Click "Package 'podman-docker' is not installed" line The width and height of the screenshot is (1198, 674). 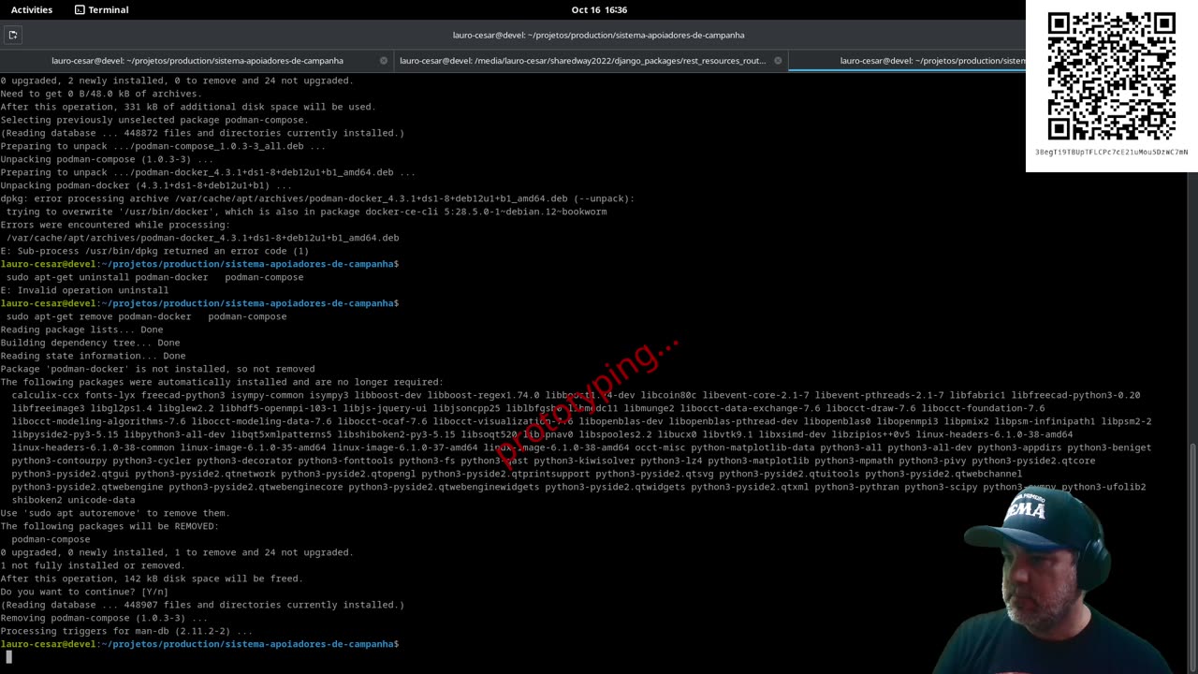click(x=157, y=369)
